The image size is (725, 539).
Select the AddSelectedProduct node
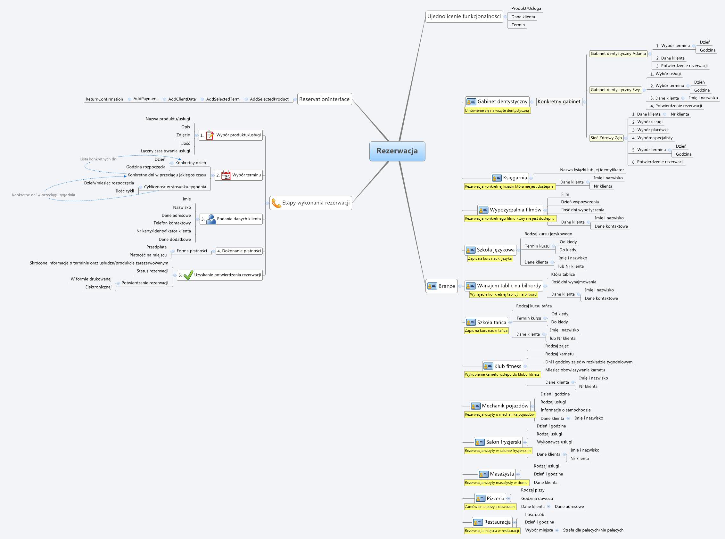click(269, 99)
